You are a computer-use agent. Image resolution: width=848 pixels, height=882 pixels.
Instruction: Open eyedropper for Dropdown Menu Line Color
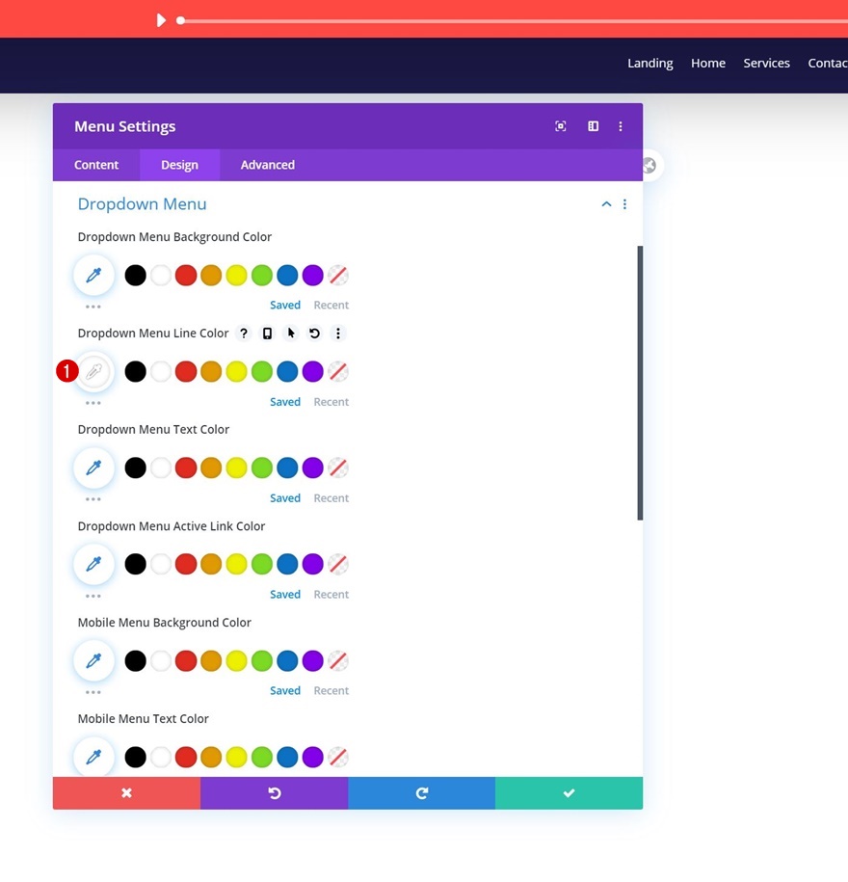pyautogui.click(x=93, y=371)
